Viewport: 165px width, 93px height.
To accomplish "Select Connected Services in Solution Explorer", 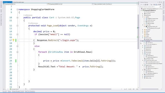I will point(150,12).
